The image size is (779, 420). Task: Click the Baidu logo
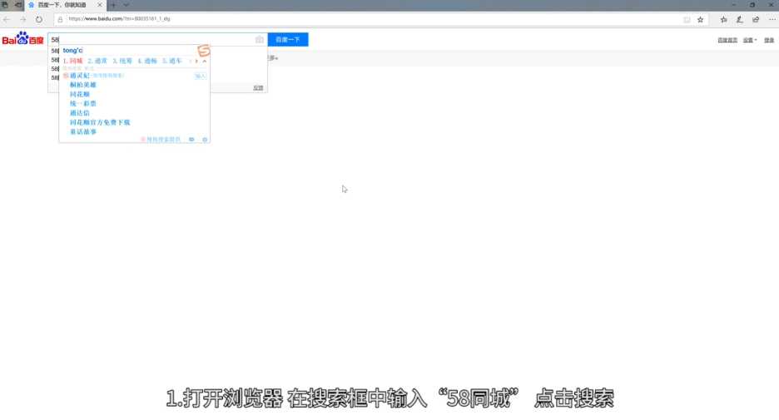click(22, 39)
